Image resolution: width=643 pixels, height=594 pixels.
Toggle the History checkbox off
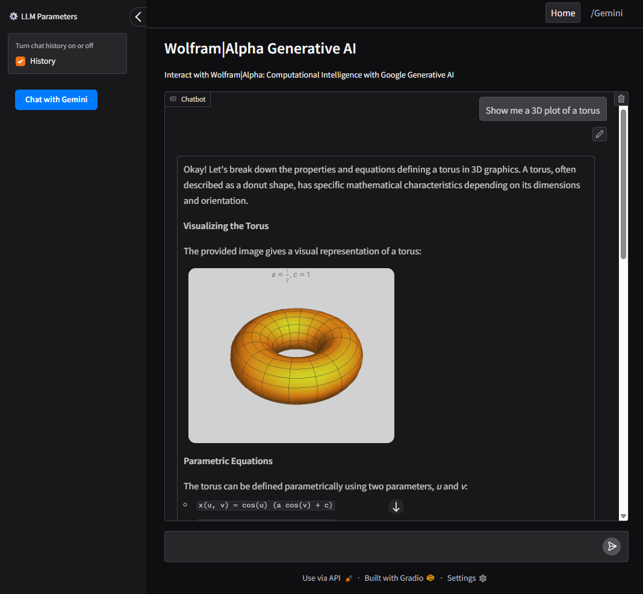(x=20, y=61)
